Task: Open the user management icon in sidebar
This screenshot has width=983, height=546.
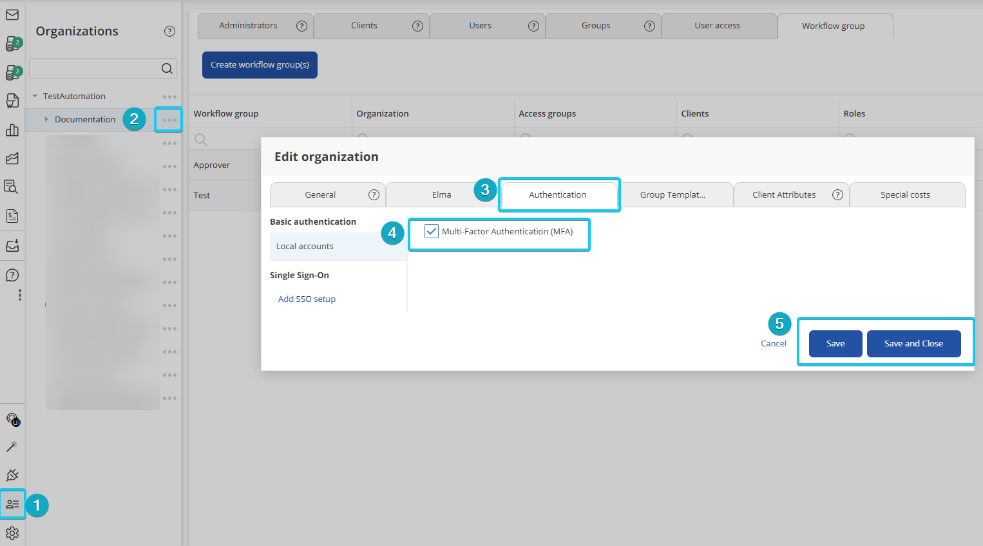Action: [12, 504]
